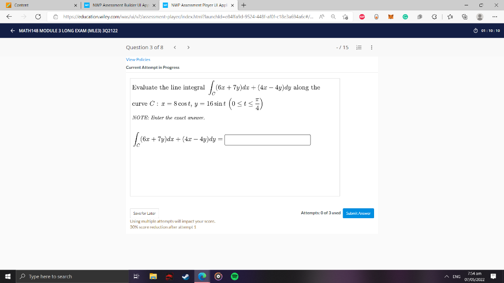The image size is (504, 283).
Task: Click the answer input field for the integral
Action: click(x=267, y=140)
